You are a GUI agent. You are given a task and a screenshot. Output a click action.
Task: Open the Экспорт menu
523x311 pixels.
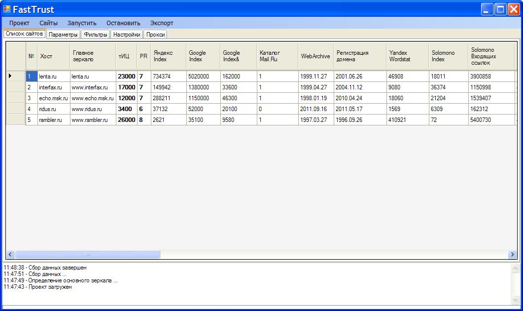[162, 23]
